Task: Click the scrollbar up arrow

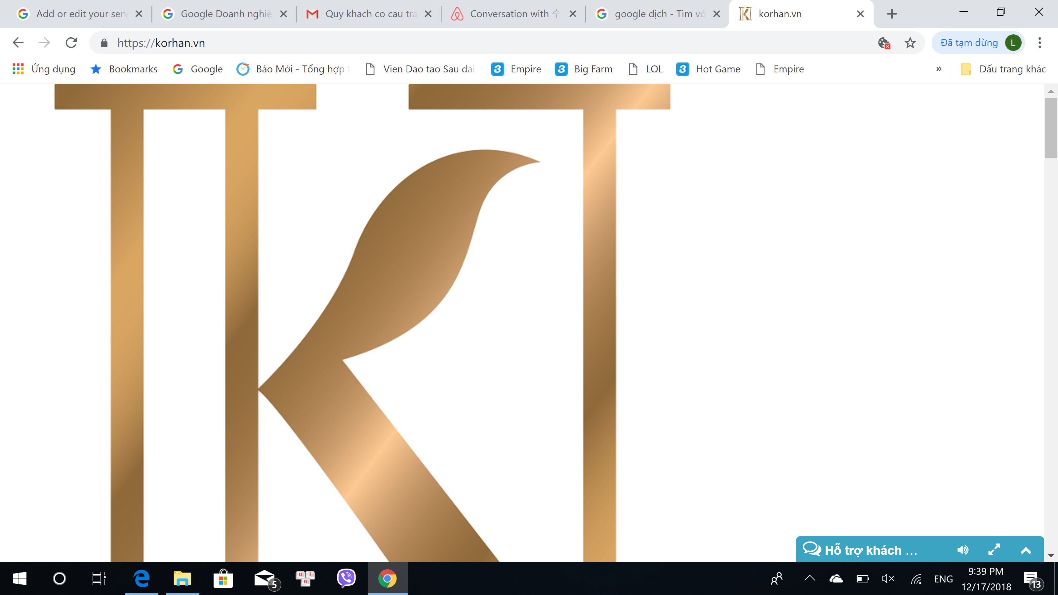Action: click(1051, 91)
